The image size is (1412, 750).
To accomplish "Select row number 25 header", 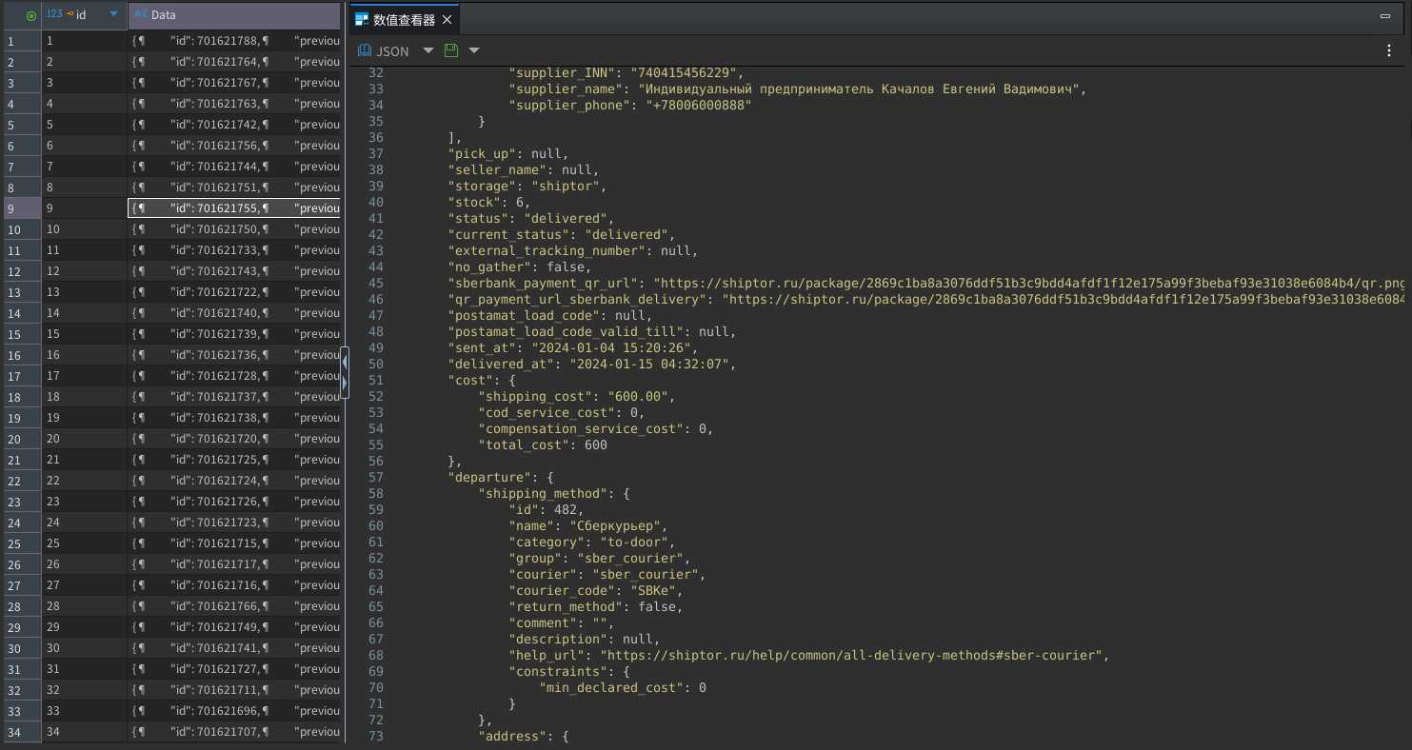I will pos(21,543).
